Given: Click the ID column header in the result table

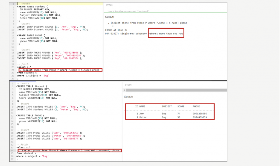Looking at the screenshot, I should coord(137,106).
